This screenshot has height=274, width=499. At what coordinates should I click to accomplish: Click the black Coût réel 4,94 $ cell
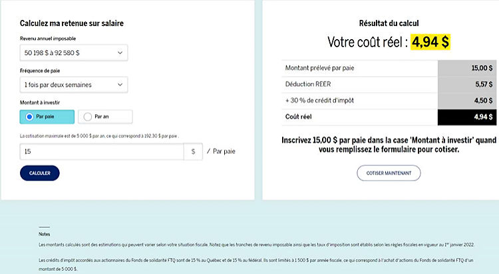click(467, 117)
